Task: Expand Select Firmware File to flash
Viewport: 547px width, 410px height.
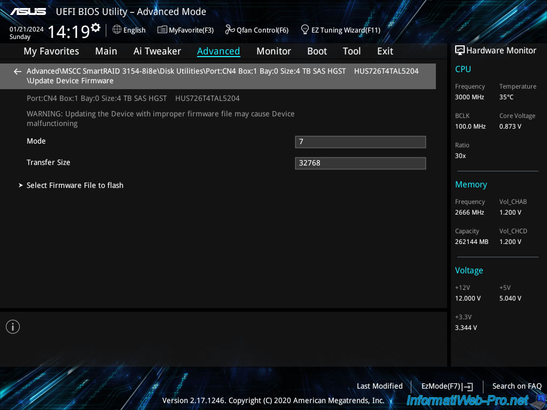Action: tap(75, 185)
